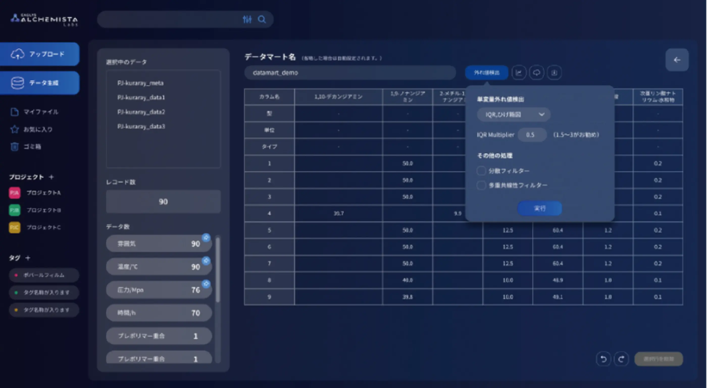Enable the 分散フィルター checkbox
707x388 pixels.
(481, 171)
